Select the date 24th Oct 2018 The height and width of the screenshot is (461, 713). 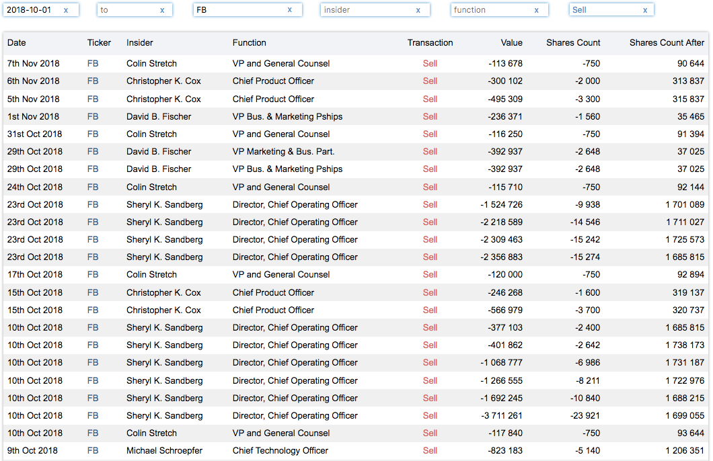34,187
